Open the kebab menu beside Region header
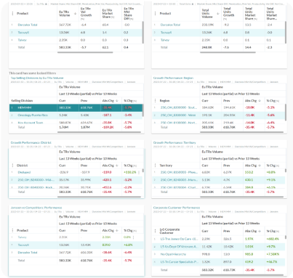The image size is (293, 278). pos(155,100)
